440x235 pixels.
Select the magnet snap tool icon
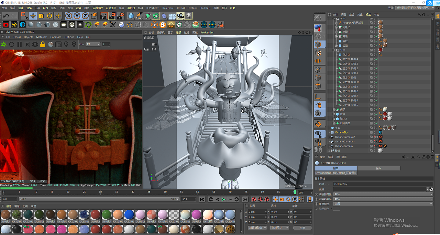click(318, 124)
